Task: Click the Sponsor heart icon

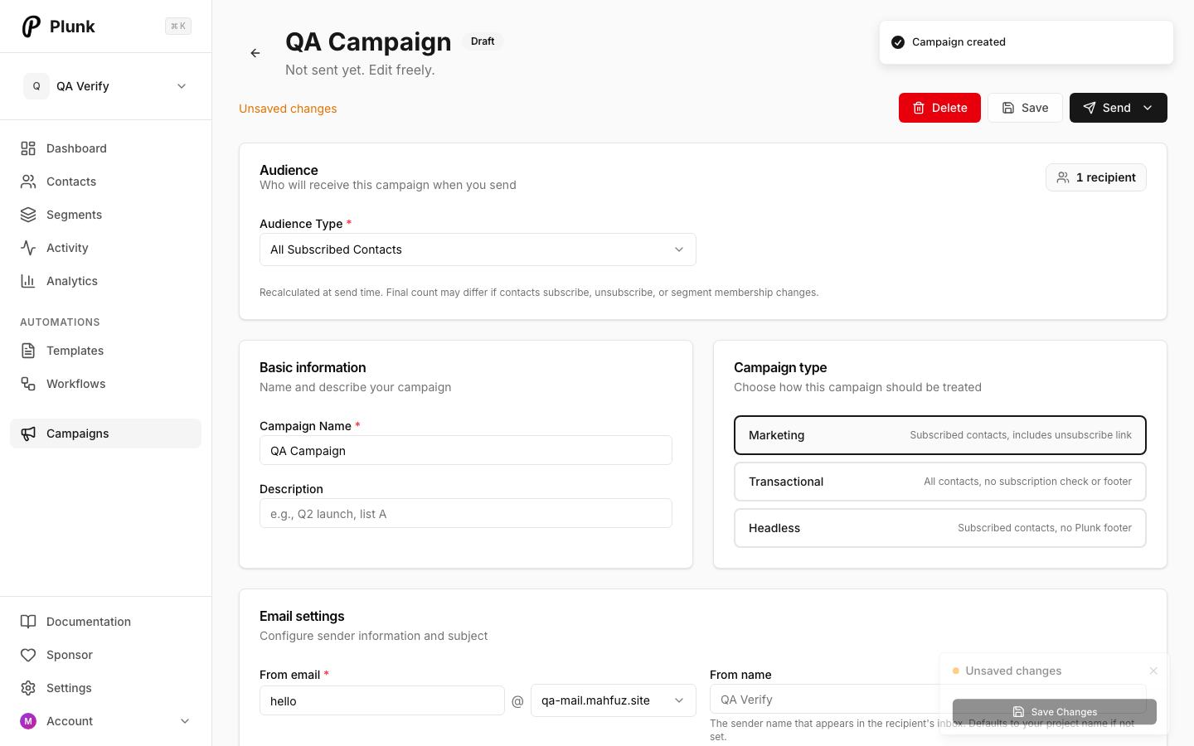Action: pos(28,655)
